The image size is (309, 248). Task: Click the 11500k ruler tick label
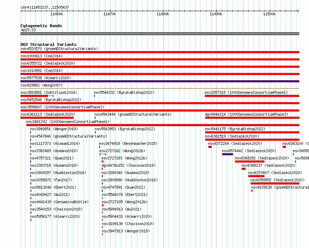pyautogui.click(x=269, y=14)
